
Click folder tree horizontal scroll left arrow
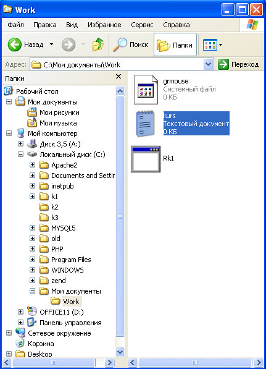[6, 362]
